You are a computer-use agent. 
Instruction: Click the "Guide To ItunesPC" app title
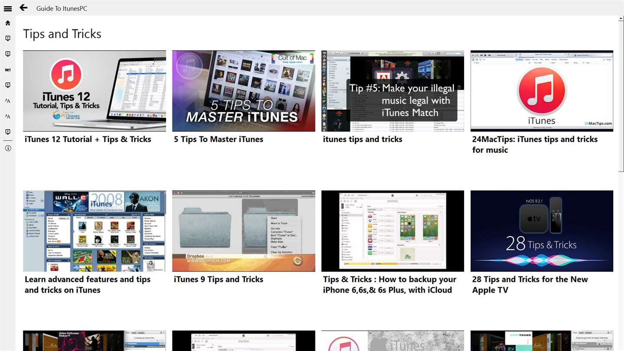62,8
